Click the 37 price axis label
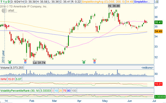 pos(156,8)
